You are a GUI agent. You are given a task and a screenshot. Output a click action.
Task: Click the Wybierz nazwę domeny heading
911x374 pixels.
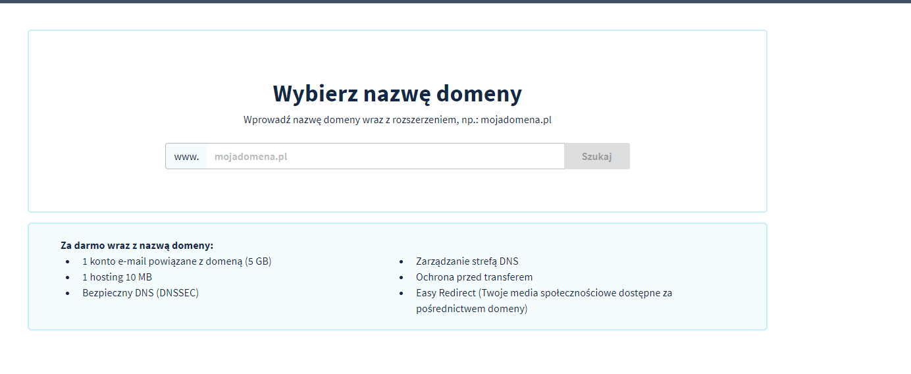tap(397, 93)
